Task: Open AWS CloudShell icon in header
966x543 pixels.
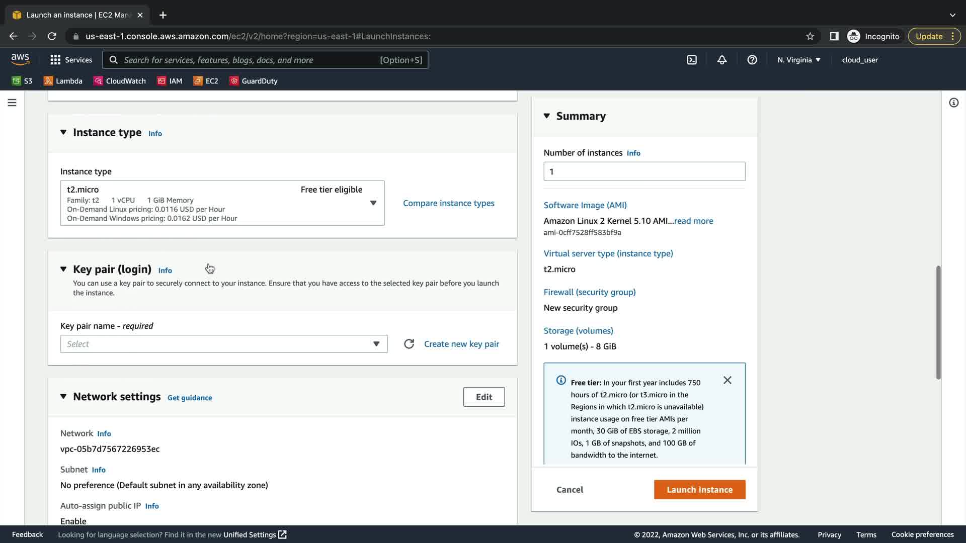Action: (x=692, y=60)
